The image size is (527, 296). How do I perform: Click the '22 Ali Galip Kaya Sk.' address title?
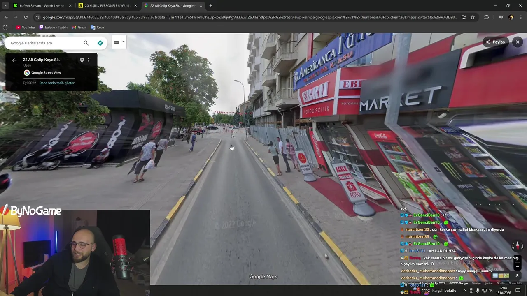tap(41, 60)
